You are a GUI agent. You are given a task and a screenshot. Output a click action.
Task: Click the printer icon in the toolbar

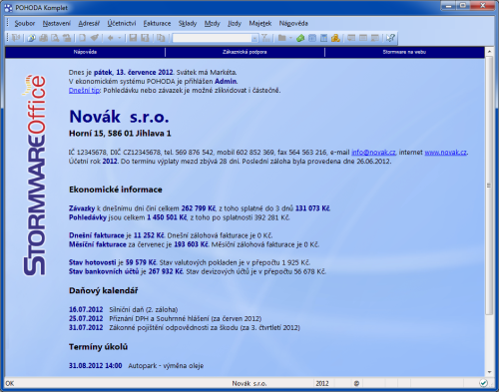[x=43, y=38]
